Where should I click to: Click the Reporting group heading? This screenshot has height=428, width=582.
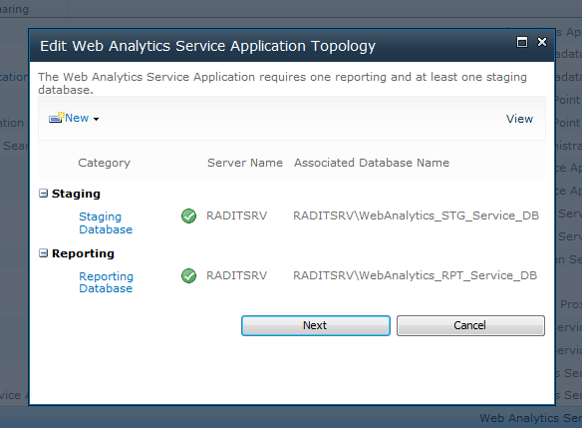[83, 253]
